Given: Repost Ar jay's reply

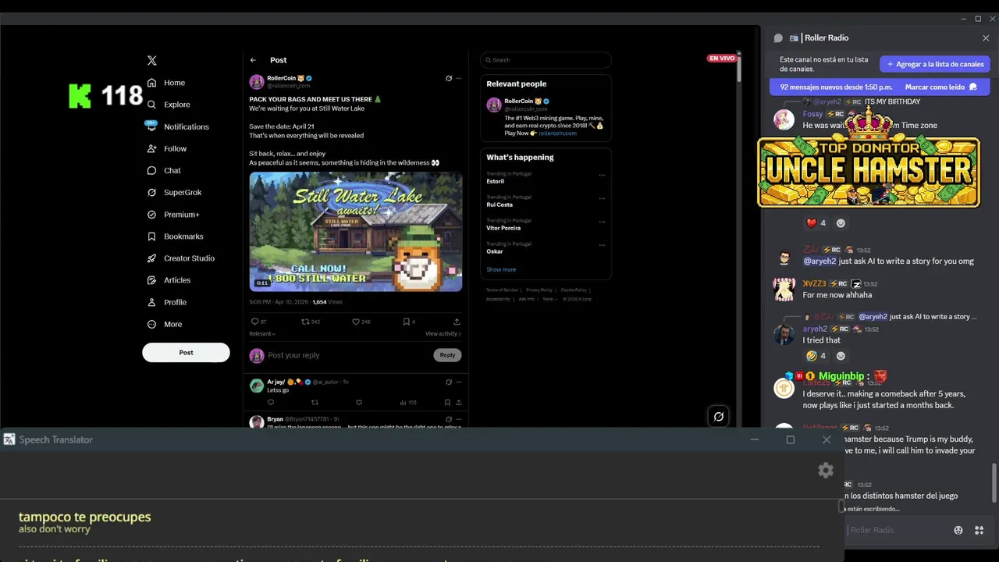Looking at the screenshot, I should click(315, 403).
